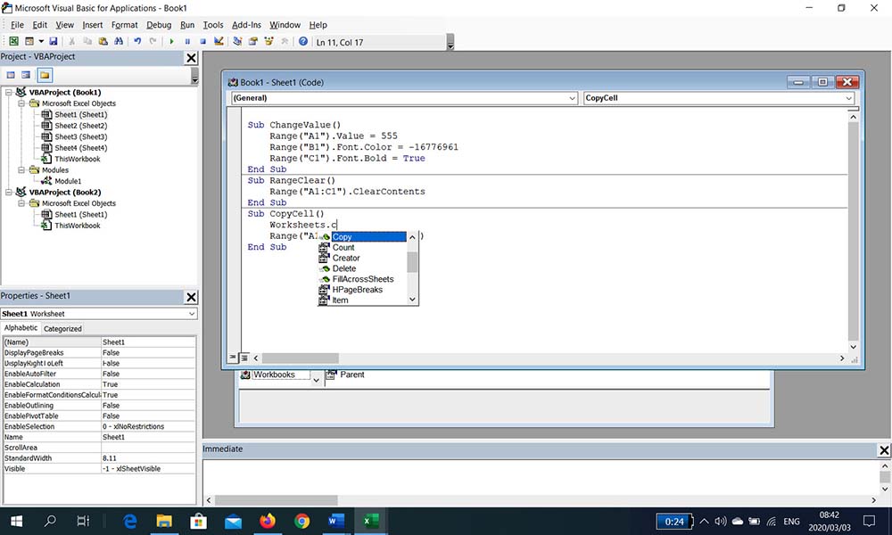Click View Code icon in Project panel

[x=11, y=75]
